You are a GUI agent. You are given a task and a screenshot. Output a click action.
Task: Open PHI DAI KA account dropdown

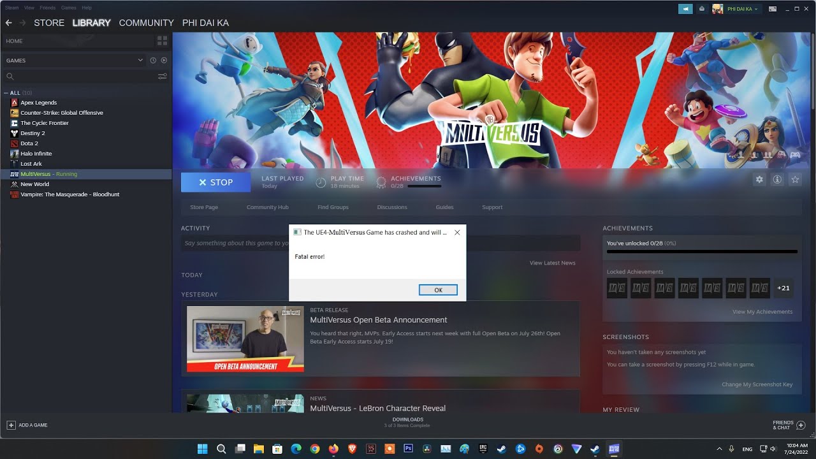743,9
